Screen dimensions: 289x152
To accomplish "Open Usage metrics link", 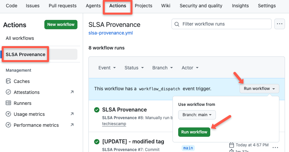I will (29, 114).
